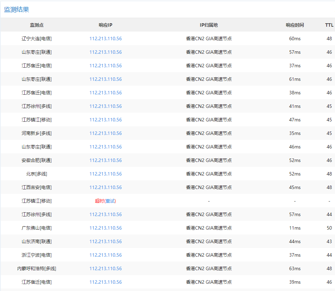Open IP link in 内蒙呼和浩特[多线] row
Screen dimensions: 335x291
[x=106, y=268]
